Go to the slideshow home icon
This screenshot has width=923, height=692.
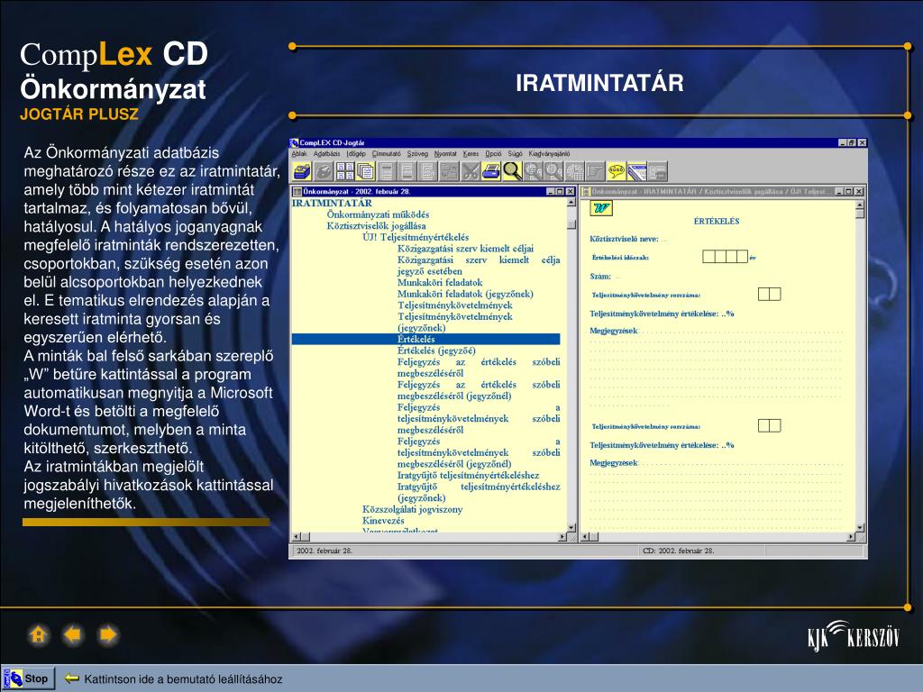tap(38, 635)
